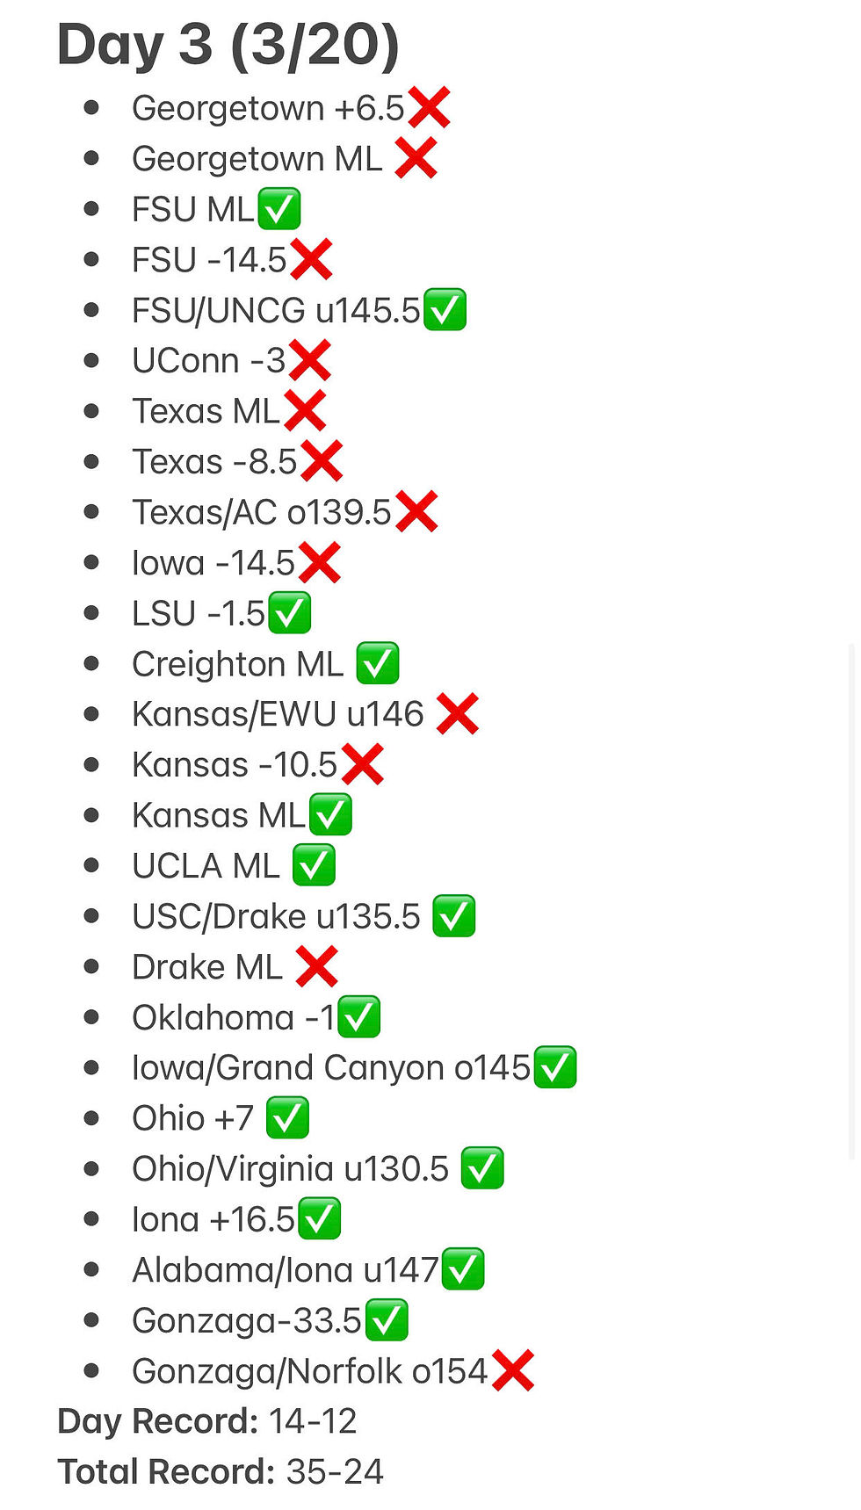Image resolution: width=861 pixels, height=1510 pixels.
Task: Click the red X beside Georgetown +6.5
Action: [429, 108]
